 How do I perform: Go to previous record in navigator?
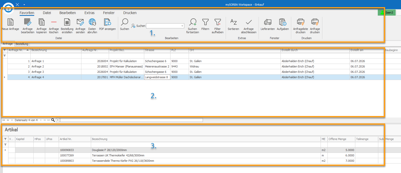pyautogui.click(x=12, y=120)
